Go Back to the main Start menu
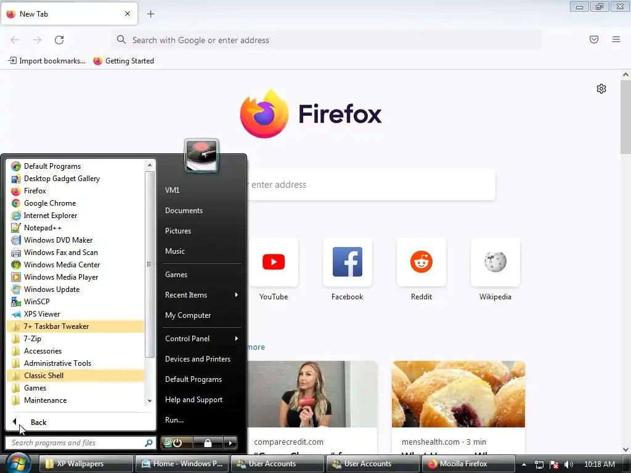Viewport: 631px width, 473px height. (x=81, y=422)
